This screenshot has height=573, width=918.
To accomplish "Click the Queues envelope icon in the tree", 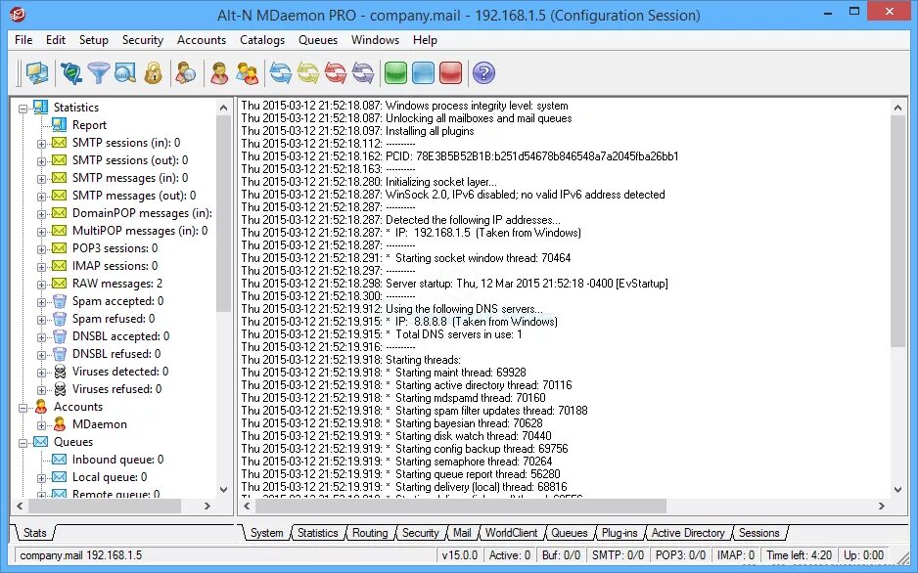I will (x=40, y=441).
